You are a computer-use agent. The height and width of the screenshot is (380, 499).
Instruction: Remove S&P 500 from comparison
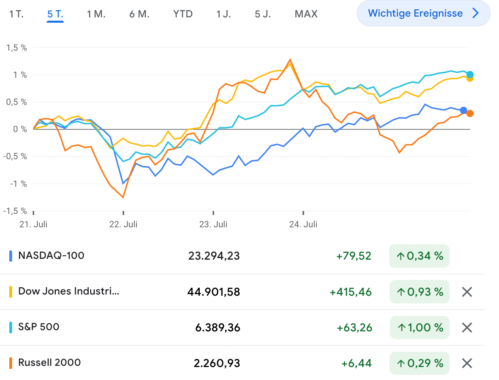tap(467, 327)
